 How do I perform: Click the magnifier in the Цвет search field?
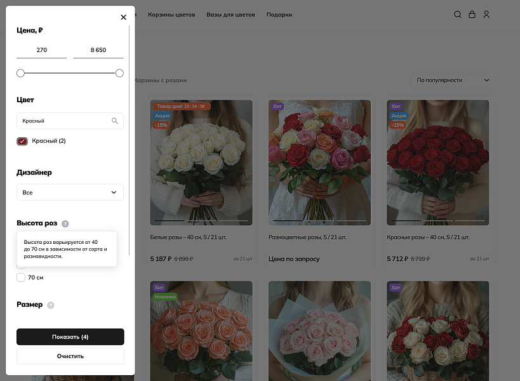click(115, 121)
